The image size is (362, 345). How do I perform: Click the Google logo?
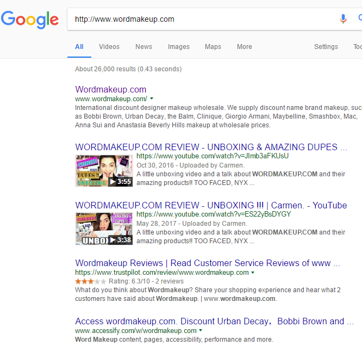pos(30,20)
